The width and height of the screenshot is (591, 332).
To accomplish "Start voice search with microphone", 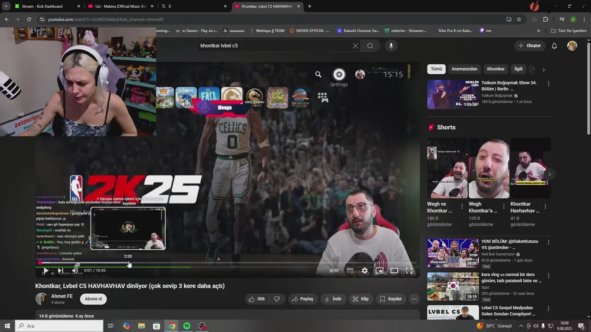I will click(x=391, y=46).
